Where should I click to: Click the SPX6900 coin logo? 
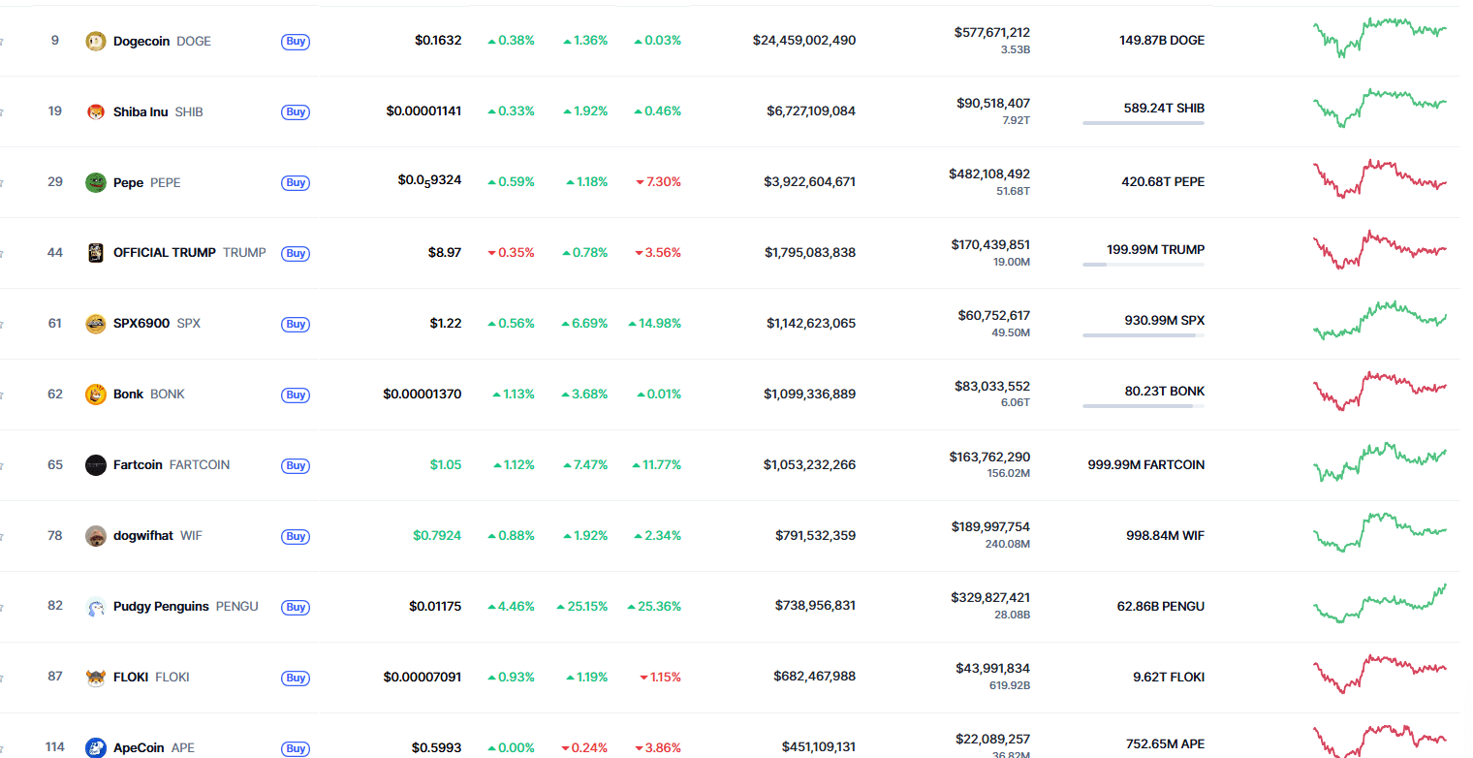coord(95,324)
